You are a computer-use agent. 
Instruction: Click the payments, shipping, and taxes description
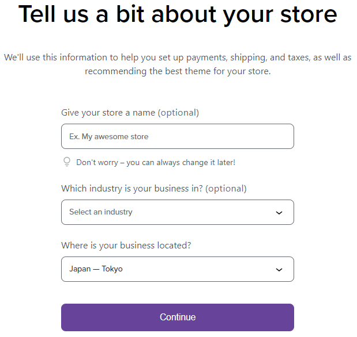click(178, 58)
